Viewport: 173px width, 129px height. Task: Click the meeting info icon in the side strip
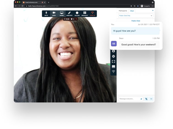(113, 51)
